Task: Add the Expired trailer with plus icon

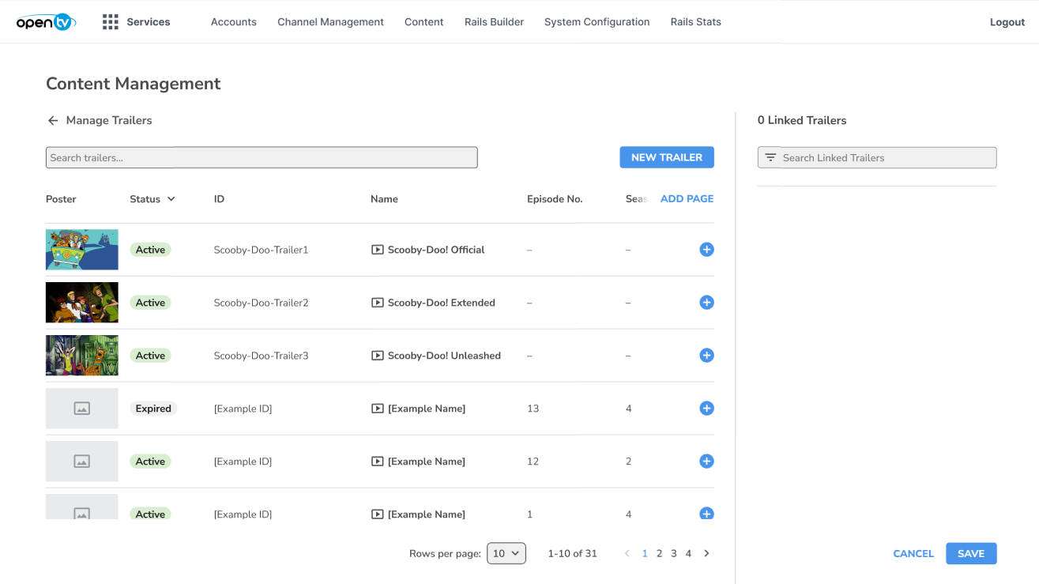Action: (706, 409)
